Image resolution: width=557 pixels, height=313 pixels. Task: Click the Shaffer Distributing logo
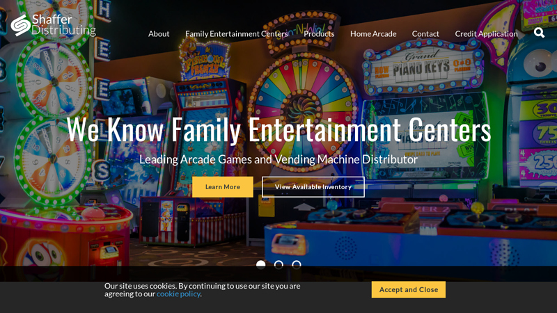[54, 25]
